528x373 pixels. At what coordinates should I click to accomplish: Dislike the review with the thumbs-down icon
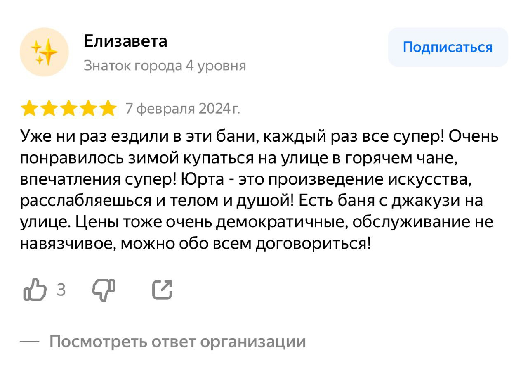(x=104, y=290)
